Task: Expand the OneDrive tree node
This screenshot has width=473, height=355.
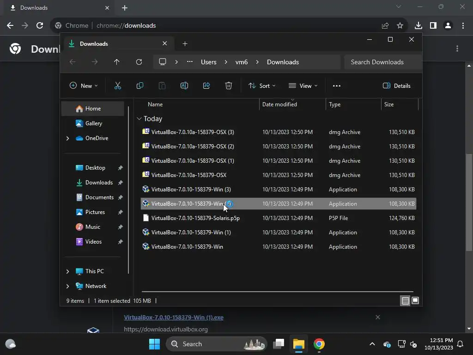Action: pos(67,138)
